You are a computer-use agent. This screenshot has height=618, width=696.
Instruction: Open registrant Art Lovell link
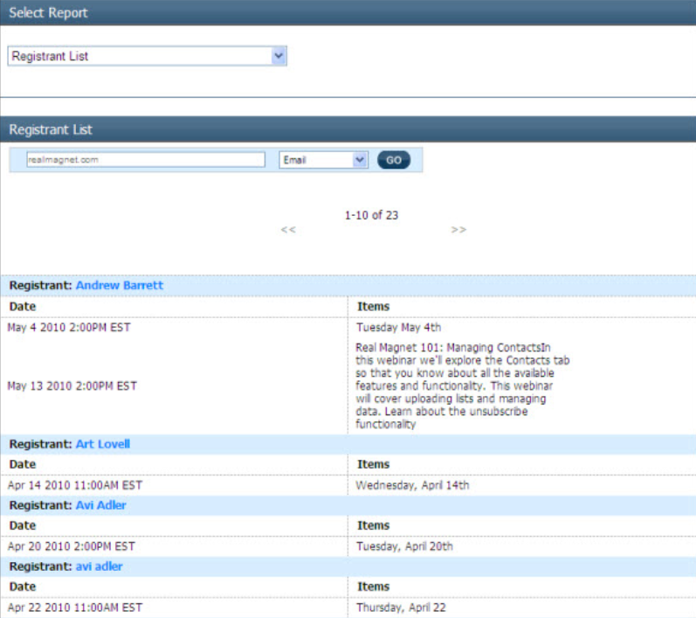tap(102, 444)
